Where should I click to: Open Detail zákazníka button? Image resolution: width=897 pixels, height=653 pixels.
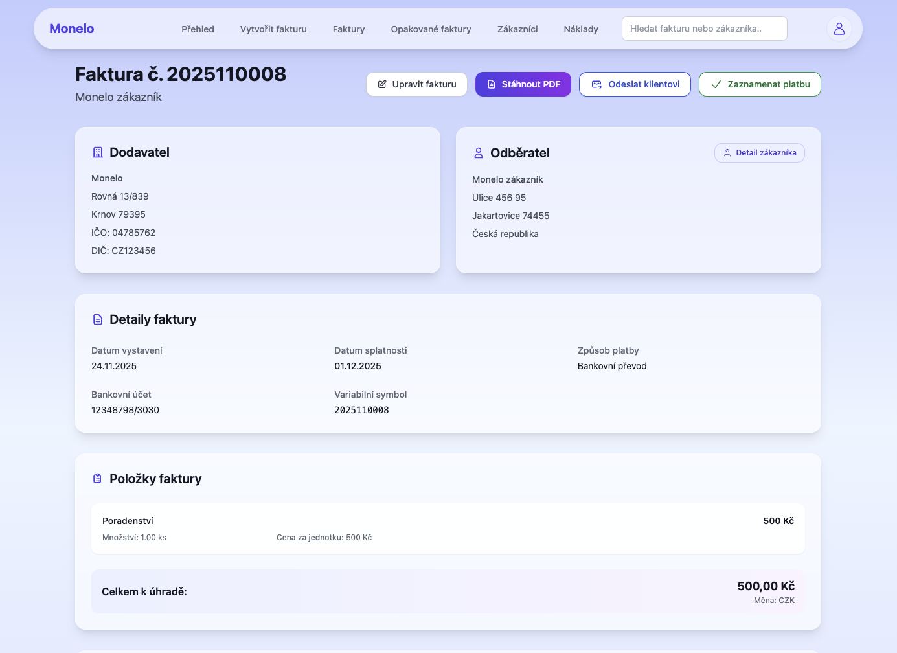click(x=759, y=153)
